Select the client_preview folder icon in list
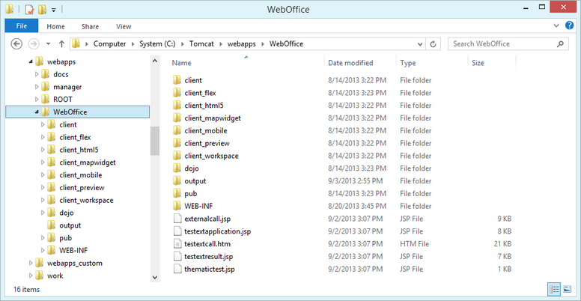581x301 pixels. pyautogui.click(x=177, y=143)
